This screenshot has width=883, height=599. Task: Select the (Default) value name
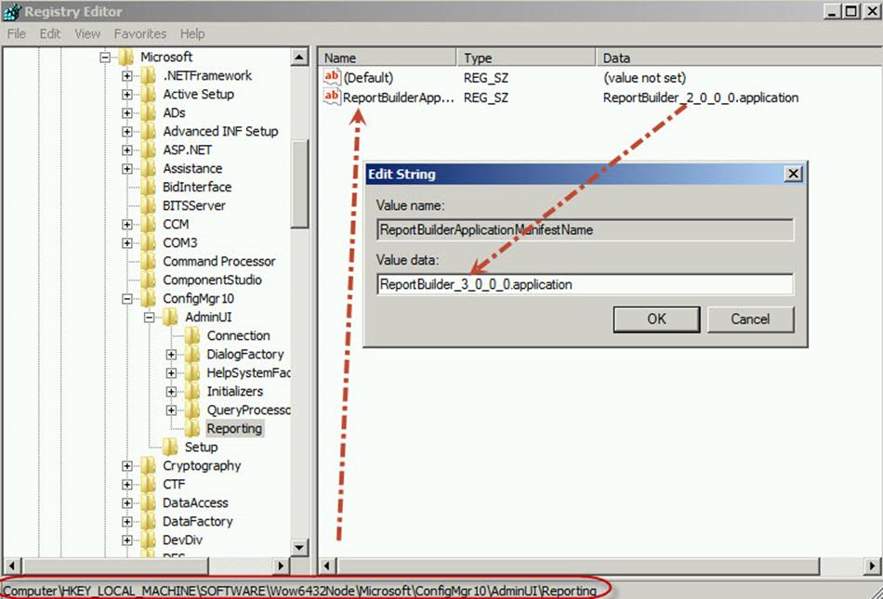point(368,78)
